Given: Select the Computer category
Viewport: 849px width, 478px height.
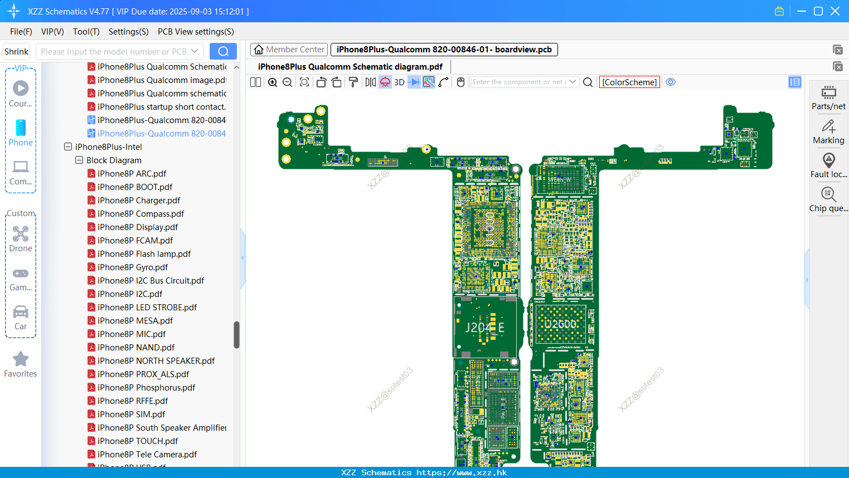Looking at the screenshot, I should tap(21, 173).
